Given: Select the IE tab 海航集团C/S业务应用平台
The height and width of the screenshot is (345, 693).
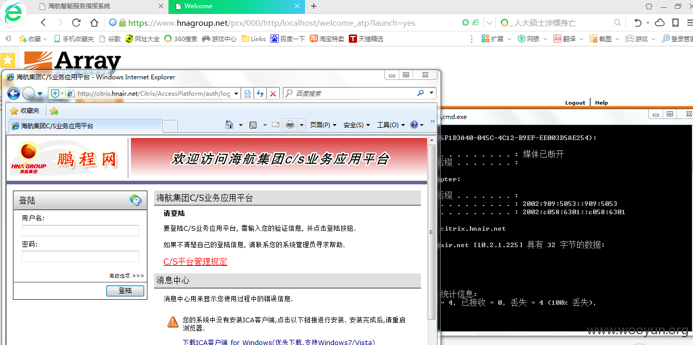Looking at the screenshot, I should (85, 126).
